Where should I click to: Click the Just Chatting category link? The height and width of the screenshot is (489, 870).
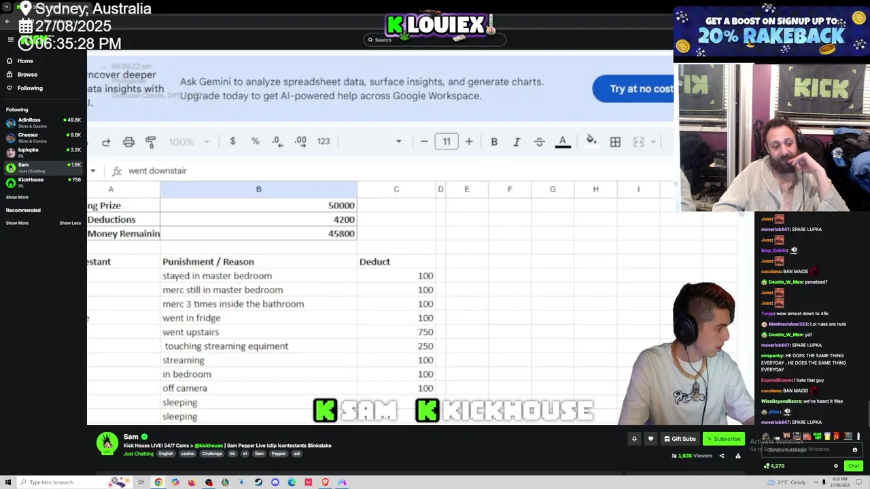click(139, 454)
